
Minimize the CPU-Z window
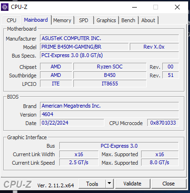pyautogui.click(x=135, y=7)
